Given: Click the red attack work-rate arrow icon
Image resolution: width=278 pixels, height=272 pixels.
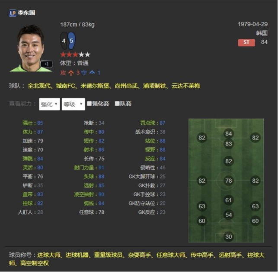Looking at the screenshot, I should click(71, 73).
